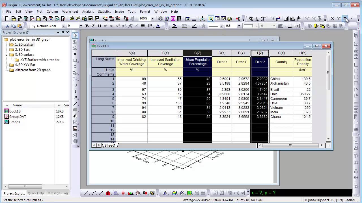Screen dimensions: 362x203
Task: Select the 2. 3D Bars folder
Action: click(22, 50)
